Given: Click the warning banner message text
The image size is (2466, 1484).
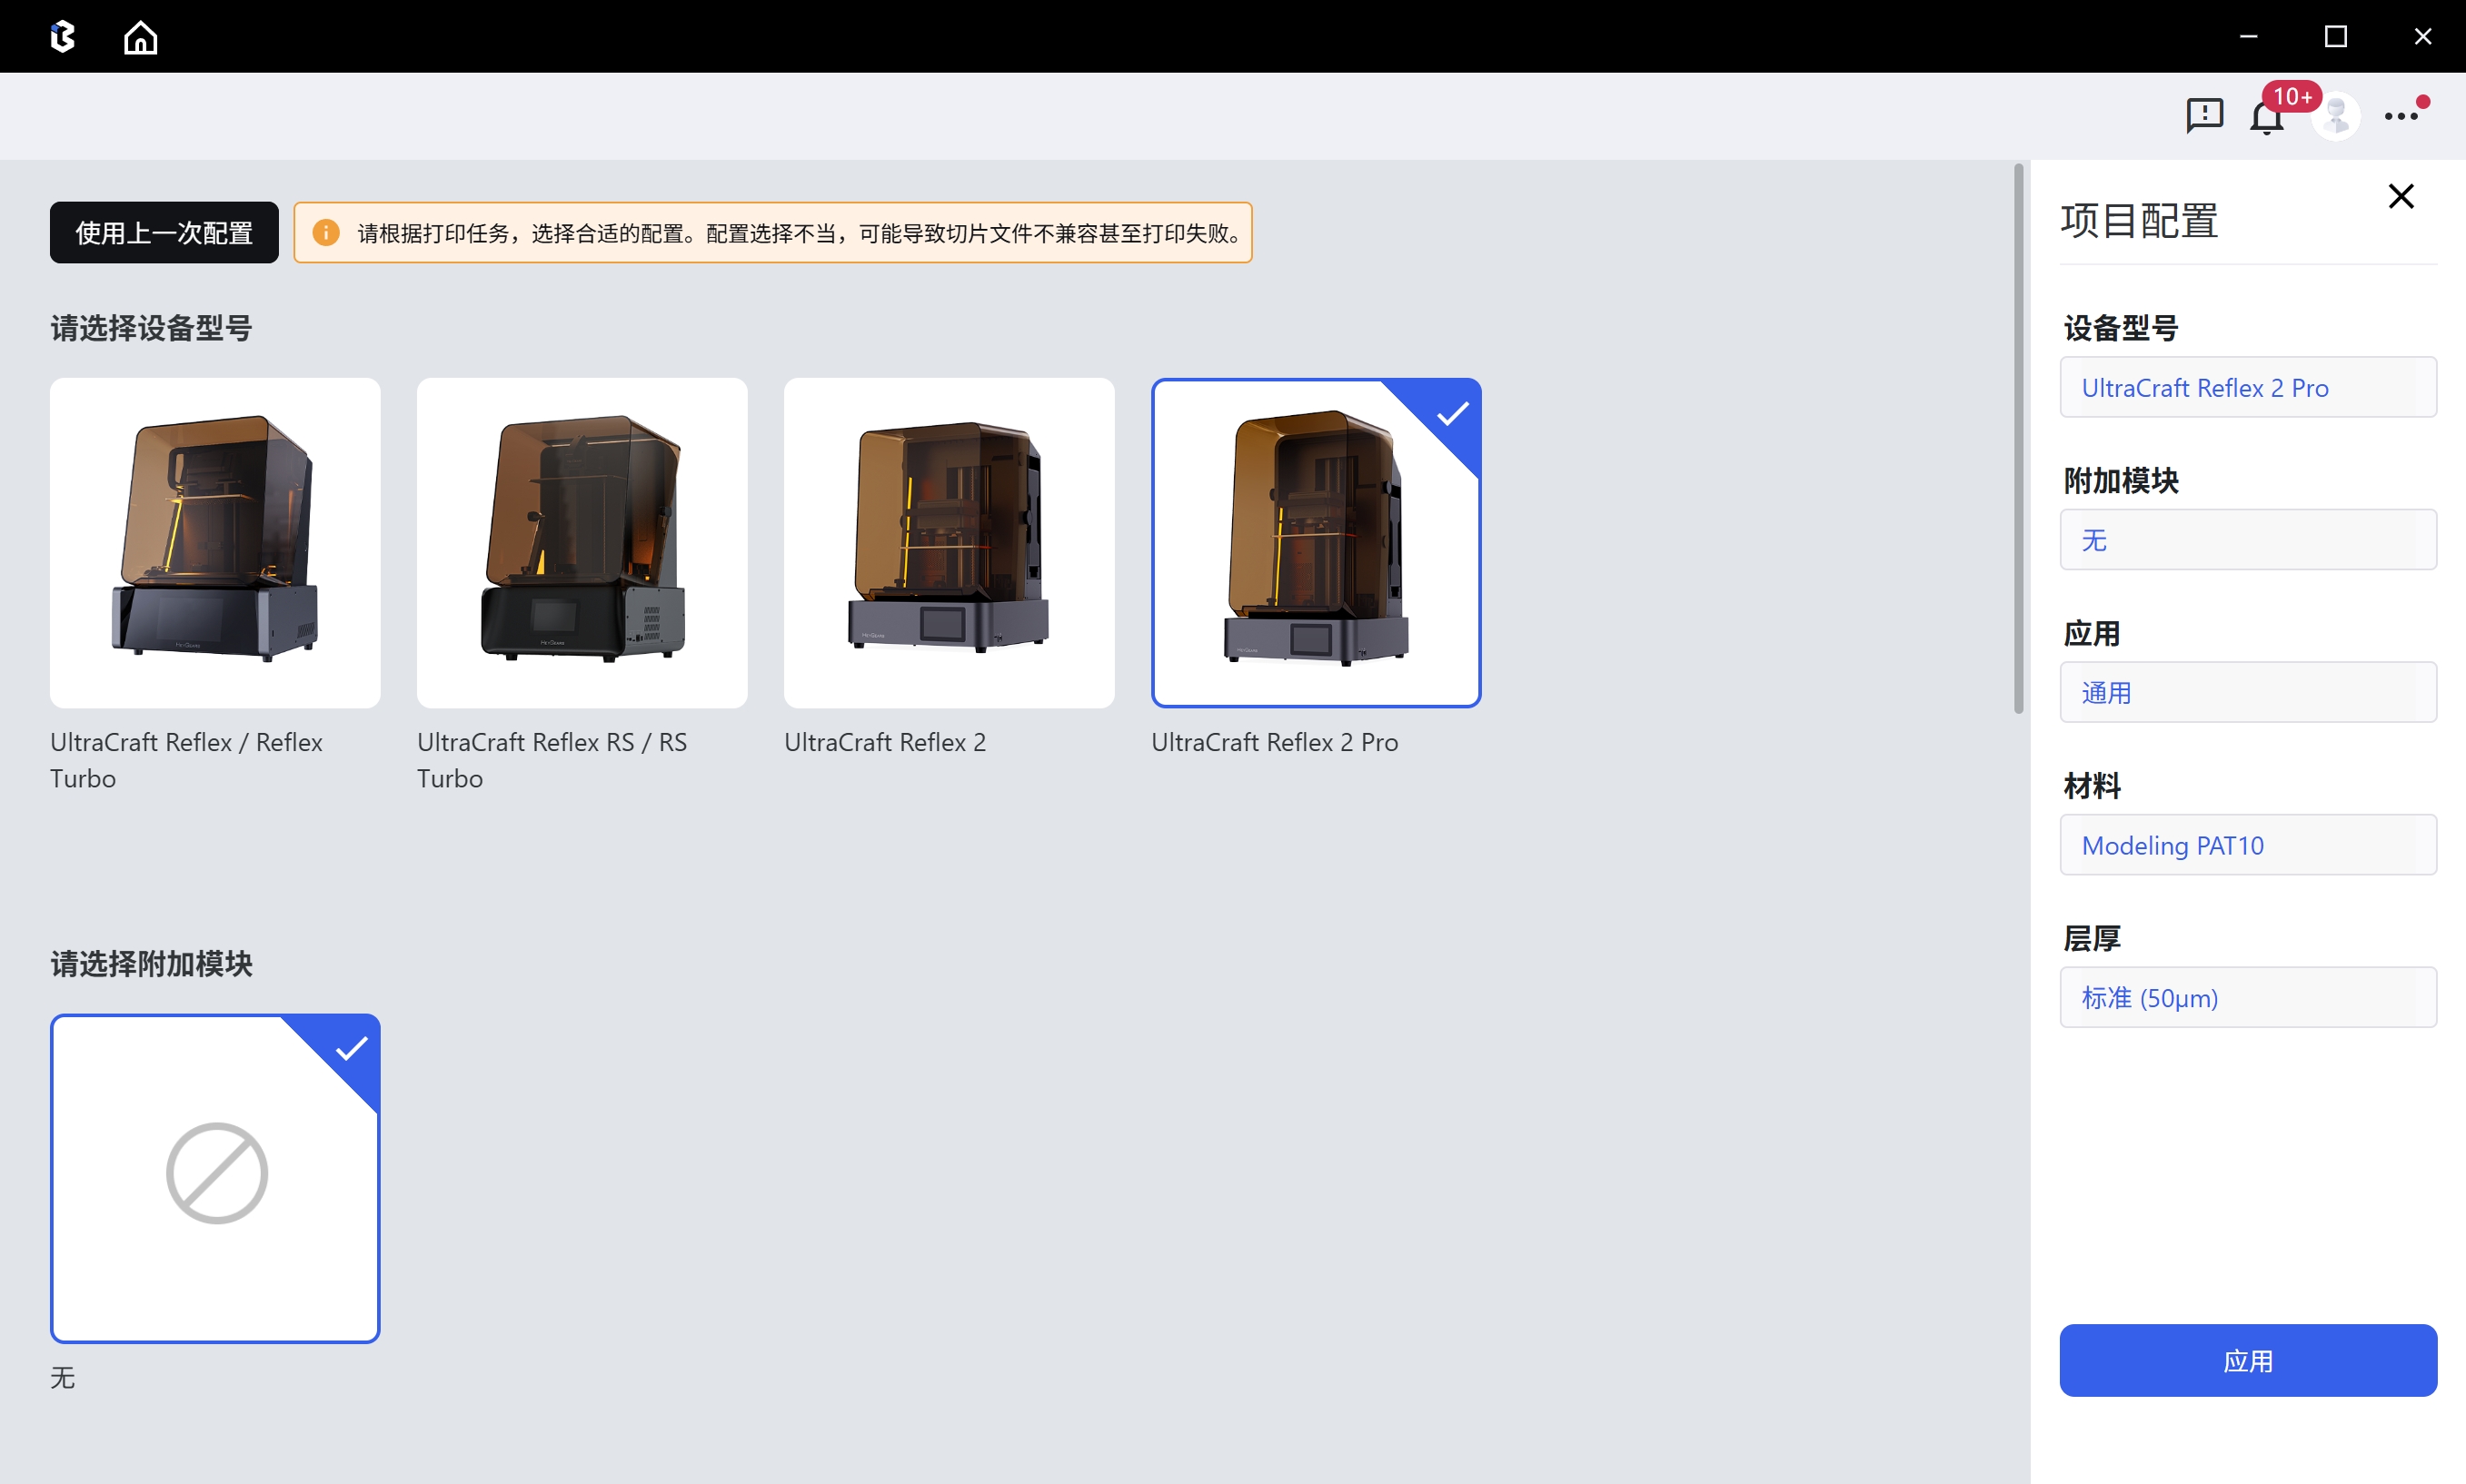Looking at the screenshot, I should 800,233.
